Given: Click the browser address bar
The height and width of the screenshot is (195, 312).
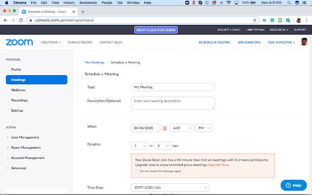Looking at the screenshot, I should (142, 20).
